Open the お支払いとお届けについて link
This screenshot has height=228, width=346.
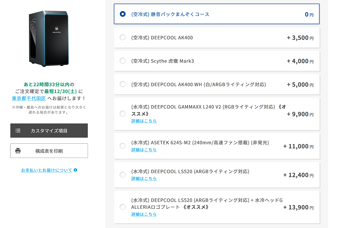(x=46, y=170)
